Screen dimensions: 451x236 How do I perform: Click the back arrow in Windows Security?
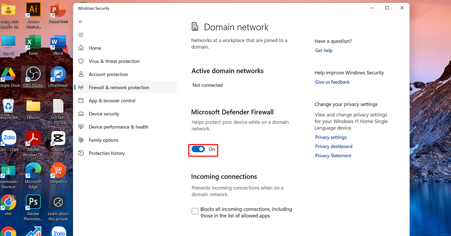point(81,22)
